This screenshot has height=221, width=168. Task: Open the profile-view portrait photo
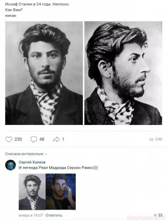point(123,73)
